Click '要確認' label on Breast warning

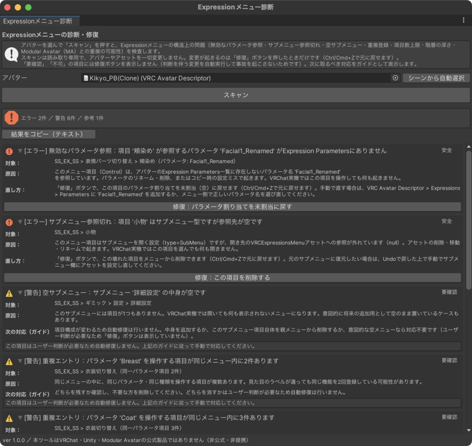[449, 360]
